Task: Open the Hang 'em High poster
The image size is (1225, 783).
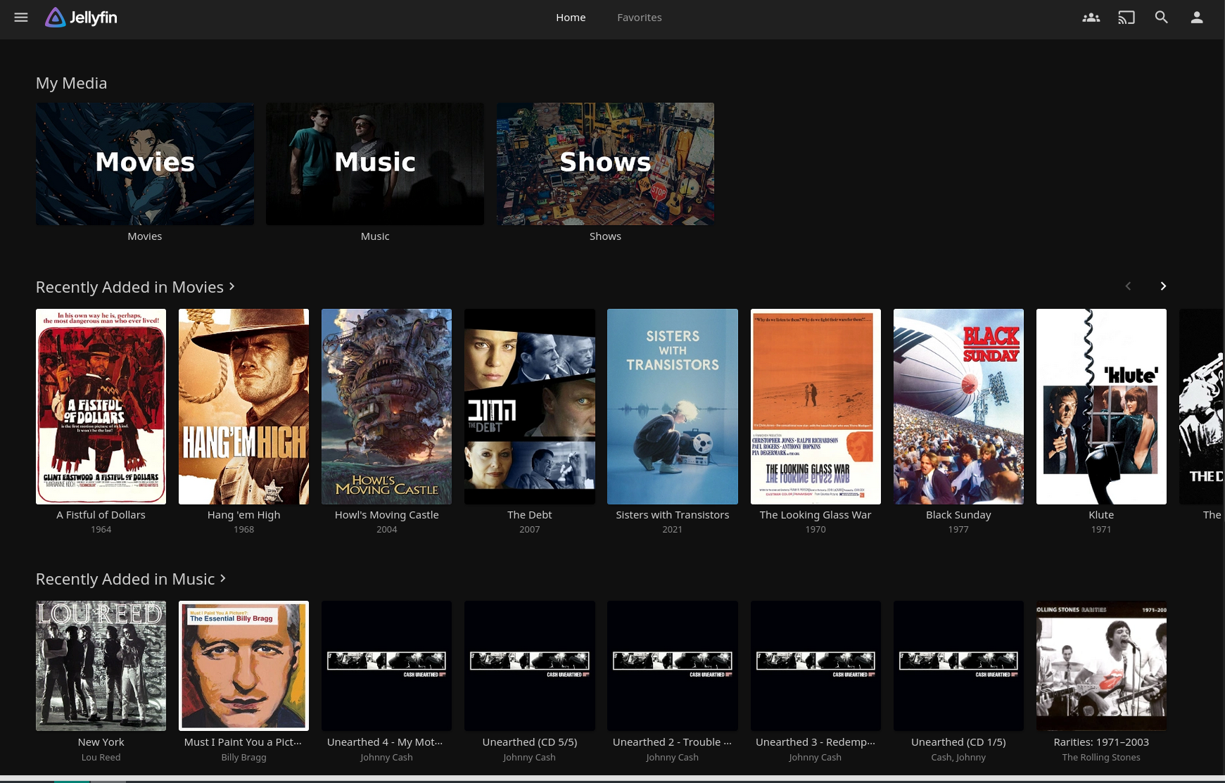Action: coord(243,407)
